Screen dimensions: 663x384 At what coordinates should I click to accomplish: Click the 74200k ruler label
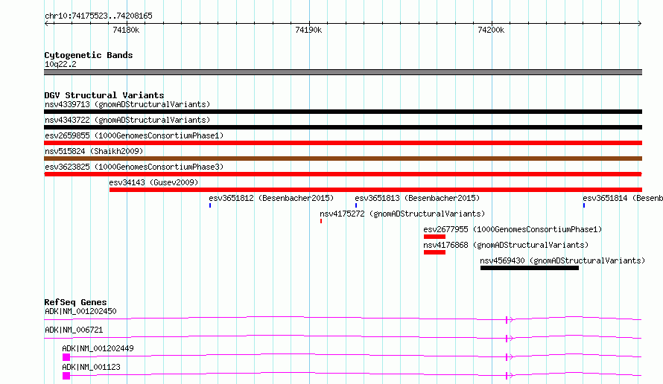point(491,30)
